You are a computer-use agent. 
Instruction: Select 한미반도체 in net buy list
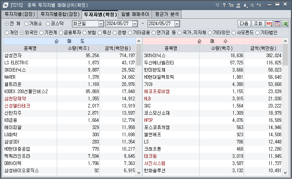click(212, 70)
